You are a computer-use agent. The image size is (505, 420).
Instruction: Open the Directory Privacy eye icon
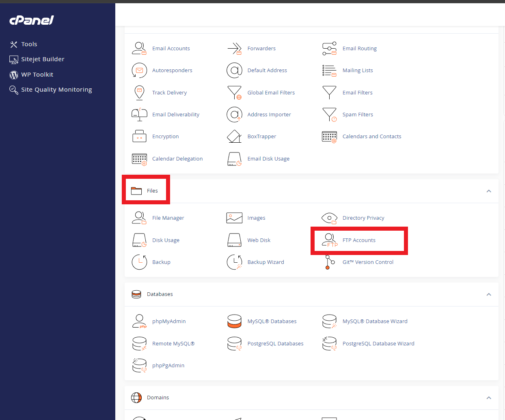tap(329, 218)
